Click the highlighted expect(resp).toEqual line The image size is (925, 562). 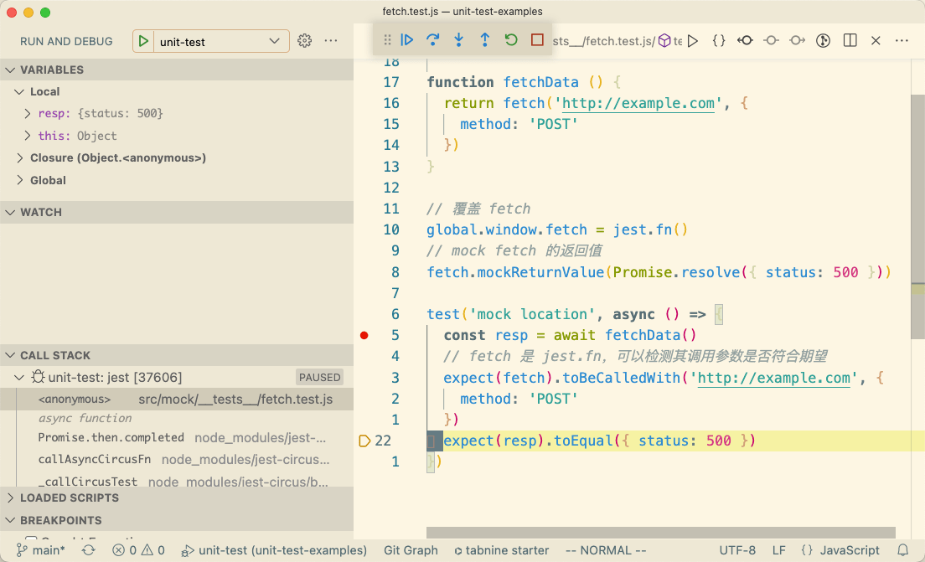point(674,441)
